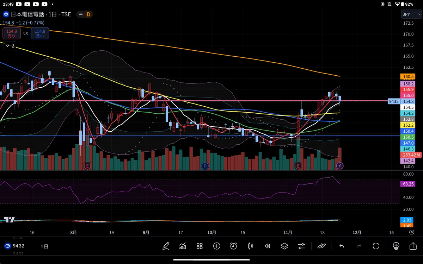Image resolution: width=423 pixels, height=264 pixels.
Task: Expand the collapsed indicator legend showing 2
Action: [x=10, y=45]
